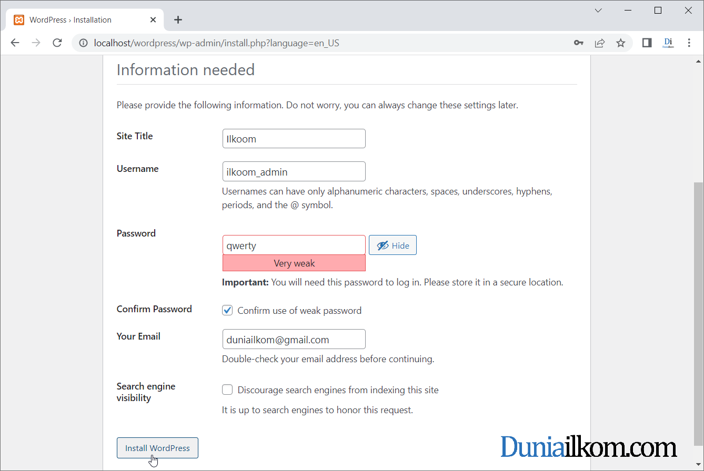Click into the Password field
This screenshot has height=471, width=704.
tap(294, 245)
